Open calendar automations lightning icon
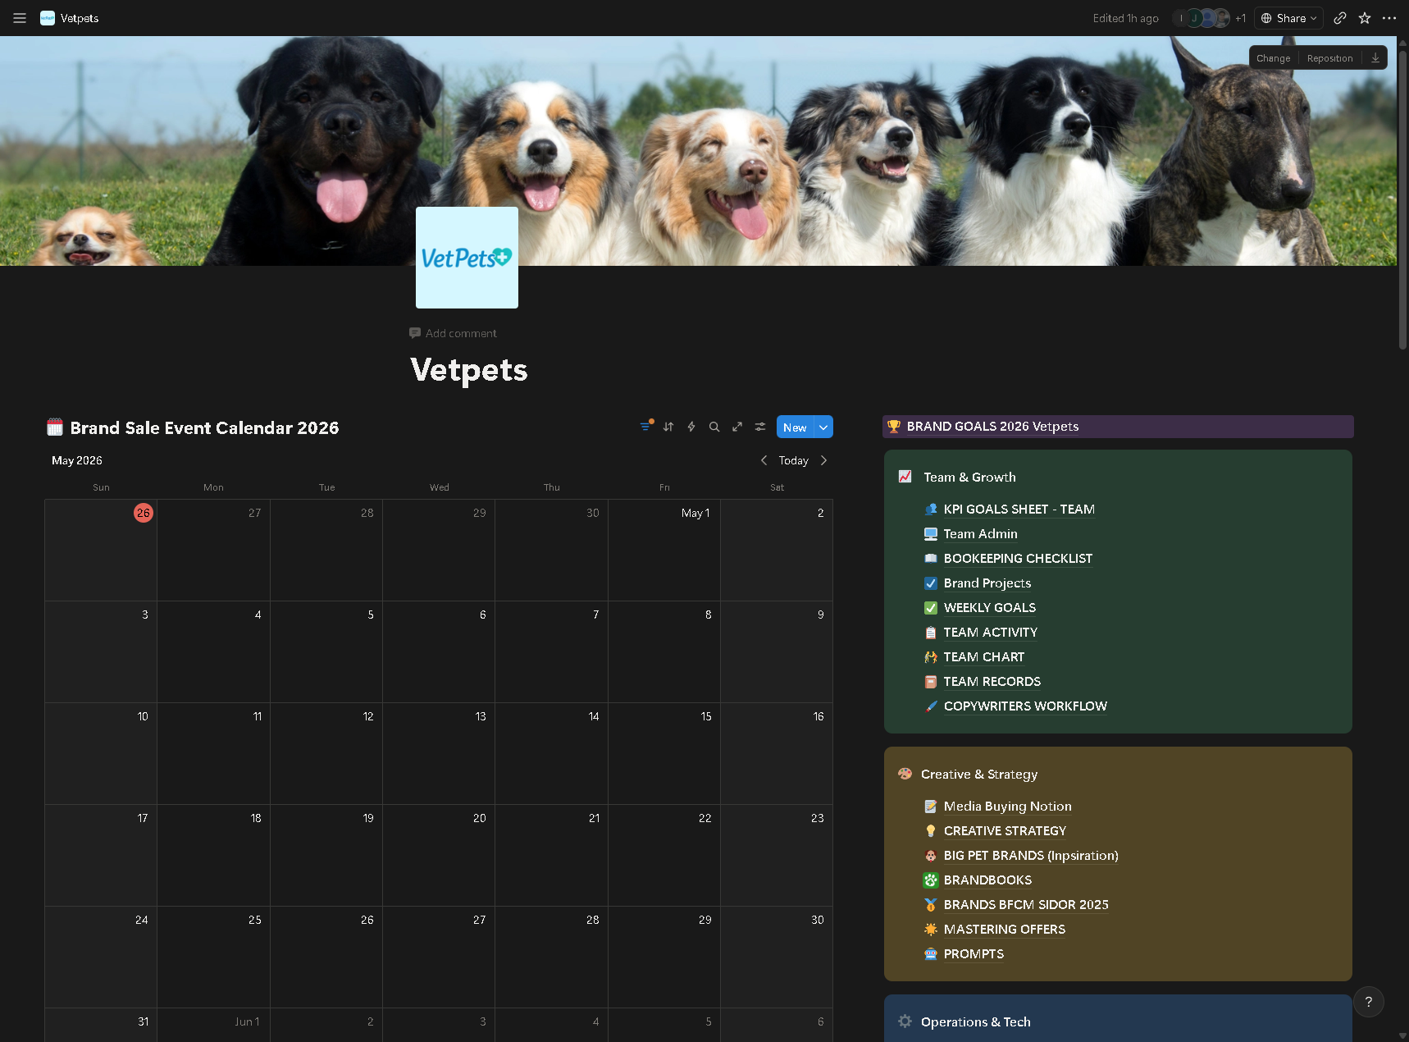1409x1042 pixels. [691, 427]
